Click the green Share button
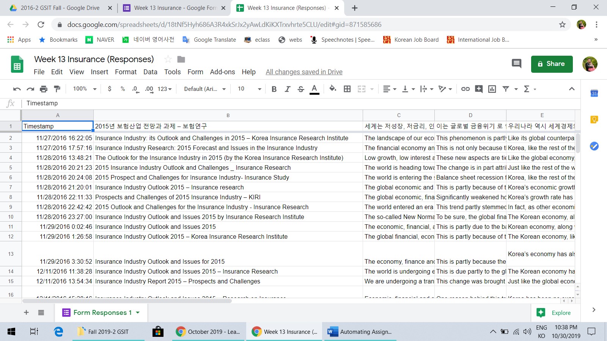 [552, 64]
